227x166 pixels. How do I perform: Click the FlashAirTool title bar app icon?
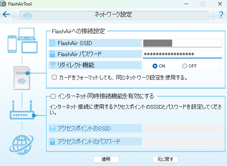pos(3,4)
